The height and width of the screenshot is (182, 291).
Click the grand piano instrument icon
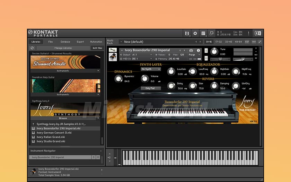[113, 57]
